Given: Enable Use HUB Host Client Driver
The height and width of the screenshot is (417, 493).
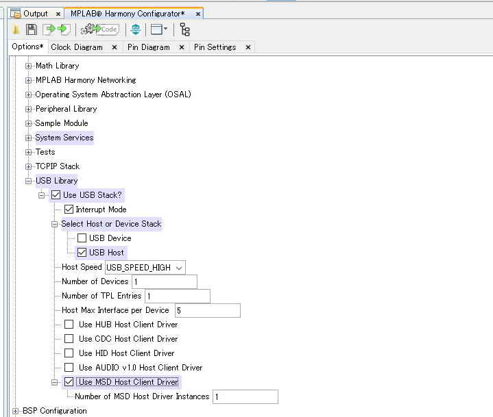Looking at the screenshot, I should pos(69,325).
